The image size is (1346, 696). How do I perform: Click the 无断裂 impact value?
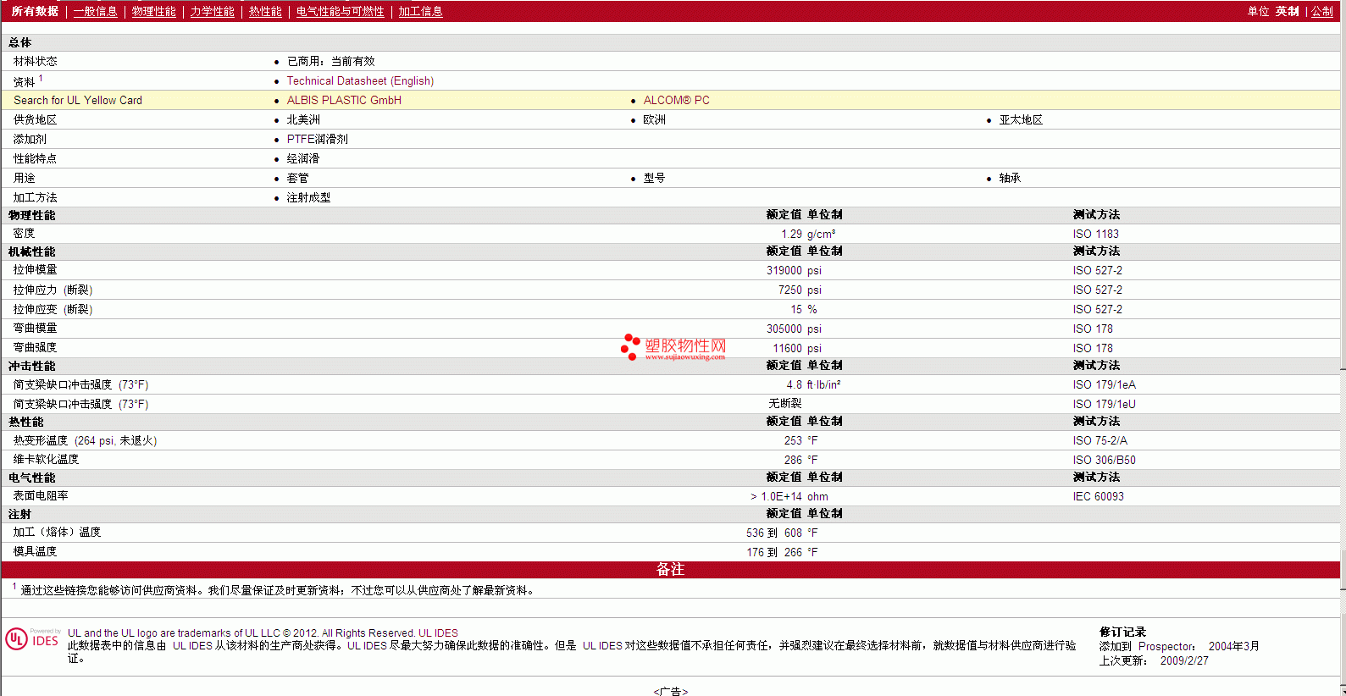point(785,404)
